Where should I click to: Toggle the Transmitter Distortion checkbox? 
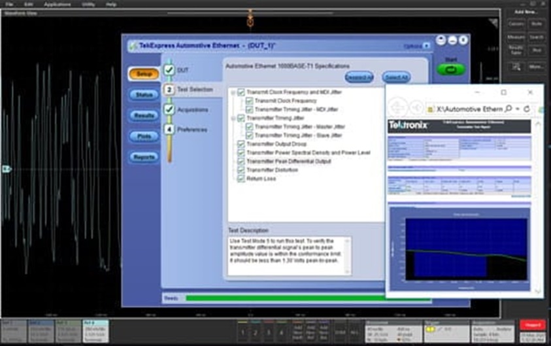(x=241, y=170)
